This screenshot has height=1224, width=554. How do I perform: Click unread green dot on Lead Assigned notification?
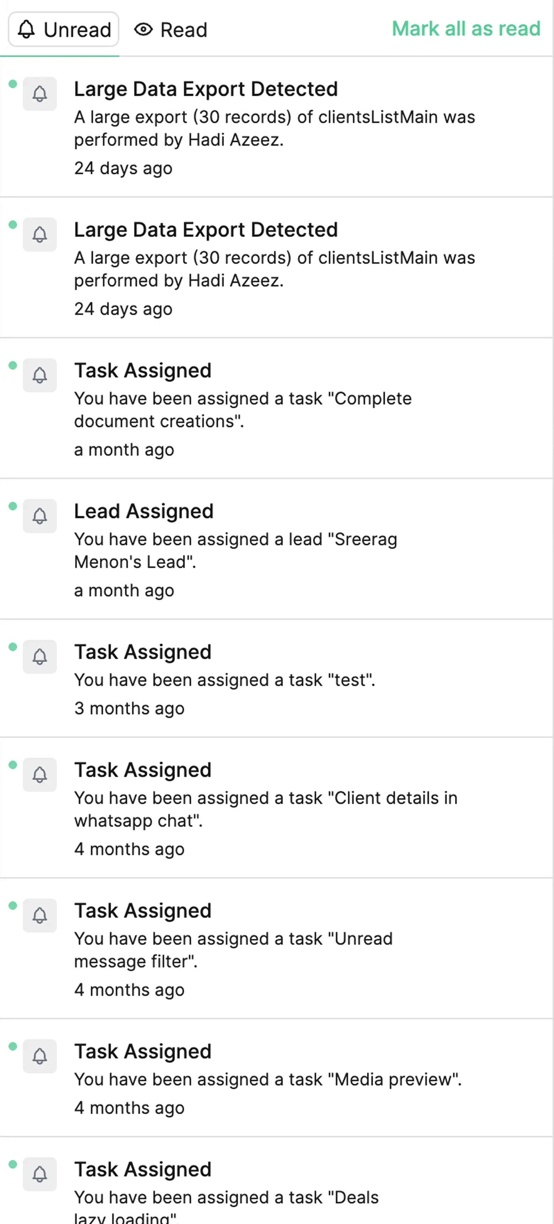coord(13,506)
